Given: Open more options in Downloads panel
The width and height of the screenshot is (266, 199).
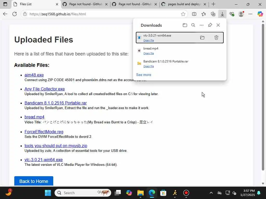Looking at the screenshot, I should 202,25.
